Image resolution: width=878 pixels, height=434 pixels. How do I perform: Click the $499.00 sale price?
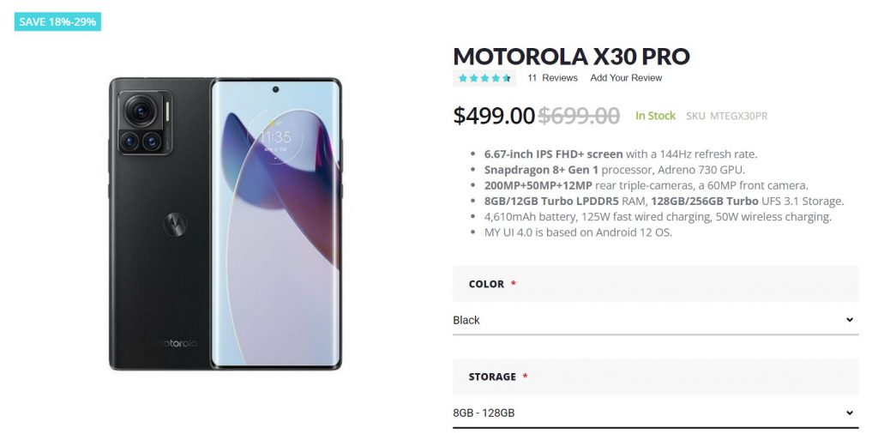(x=494, y=116)
